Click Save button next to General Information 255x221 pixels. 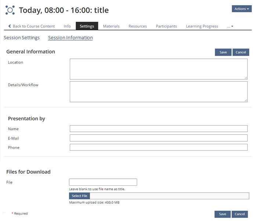pyautogui.click(x=223, y=52)
